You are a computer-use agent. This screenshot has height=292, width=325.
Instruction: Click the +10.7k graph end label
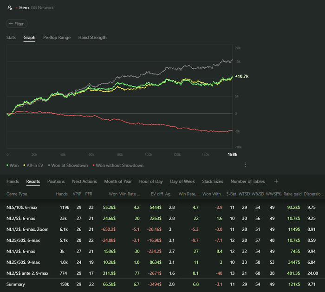click(x=242, y=76)
